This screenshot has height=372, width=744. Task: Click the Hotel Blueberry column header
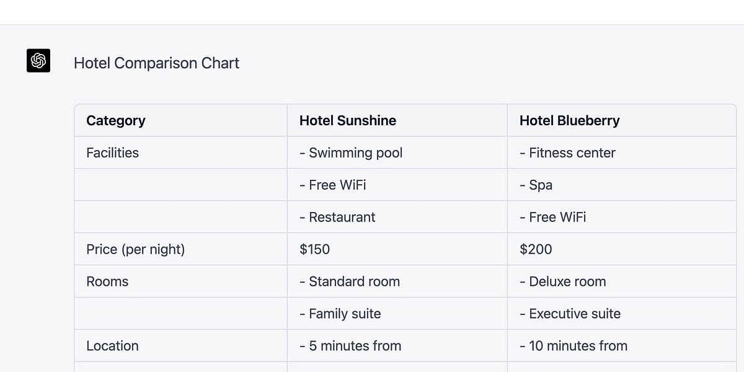click(569, 120)
